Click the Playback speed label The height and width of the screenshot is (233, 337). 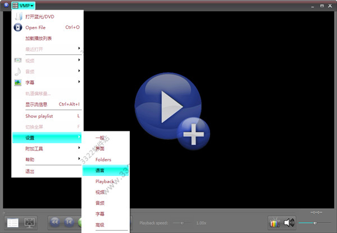[x=154, y=223]
